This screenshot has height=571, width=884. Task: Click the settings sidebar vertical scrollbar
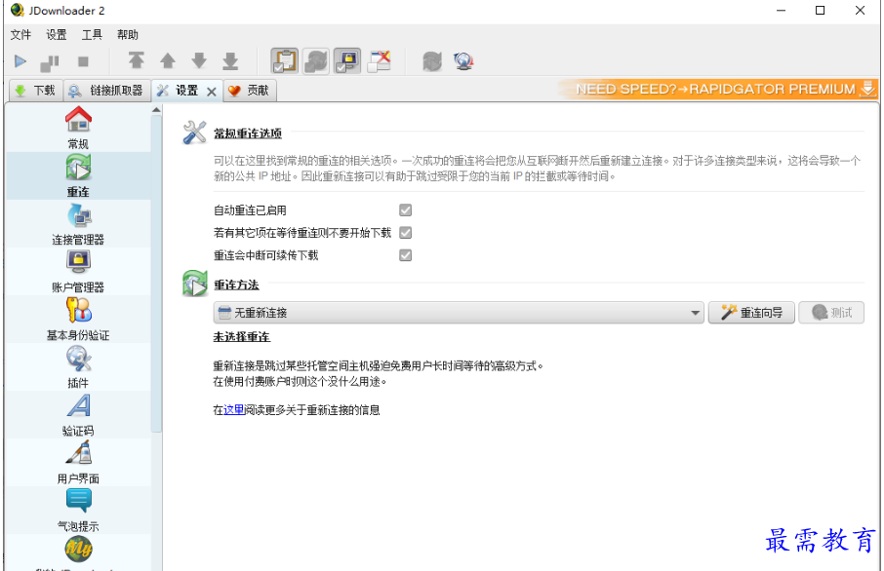156,273
